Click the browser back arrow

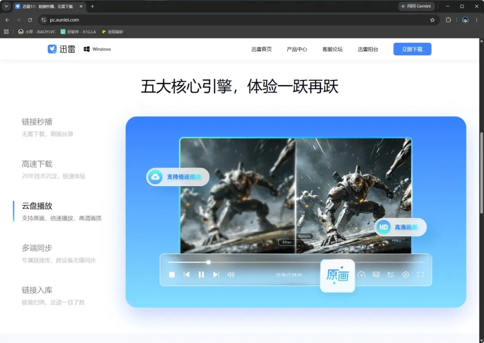8,20
